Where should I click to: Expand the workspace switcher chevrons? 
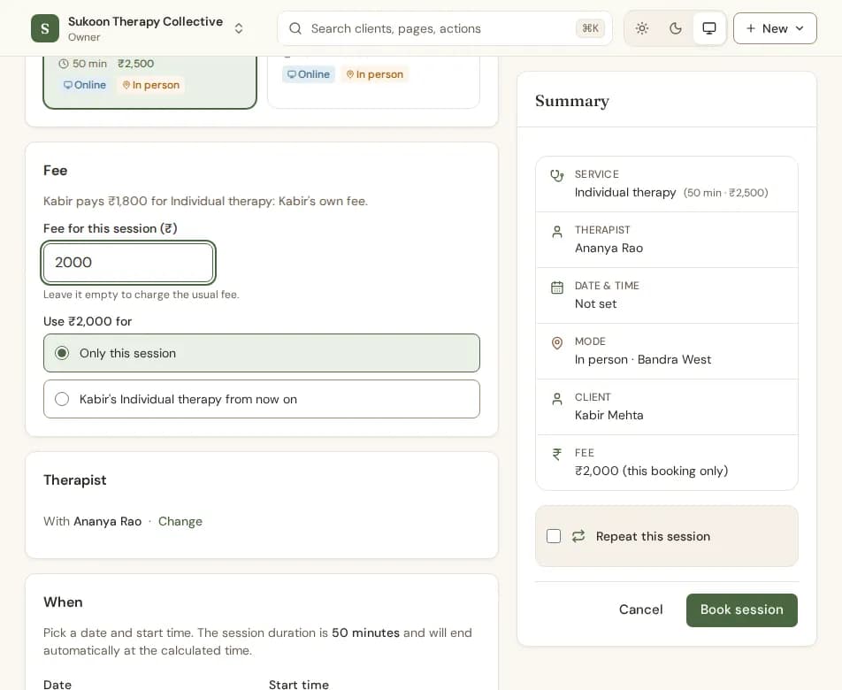(239, 28)
